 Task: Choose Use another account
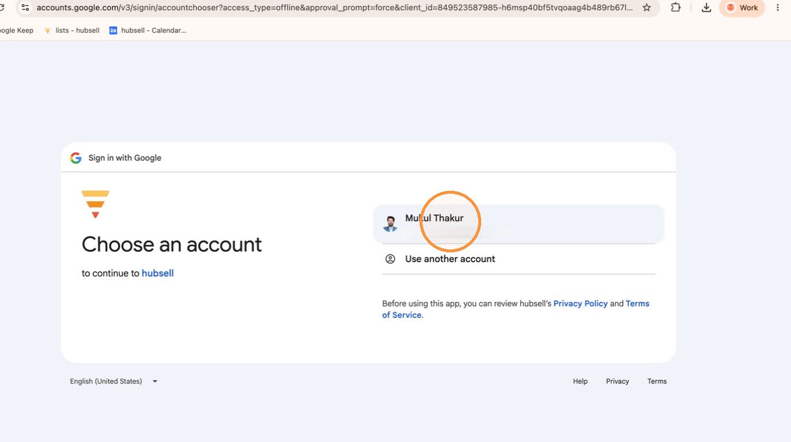tap(519, 259)
